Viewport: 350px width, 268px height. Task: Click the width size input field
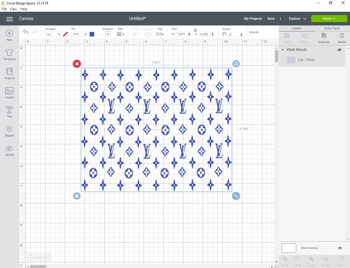[182, 34]
